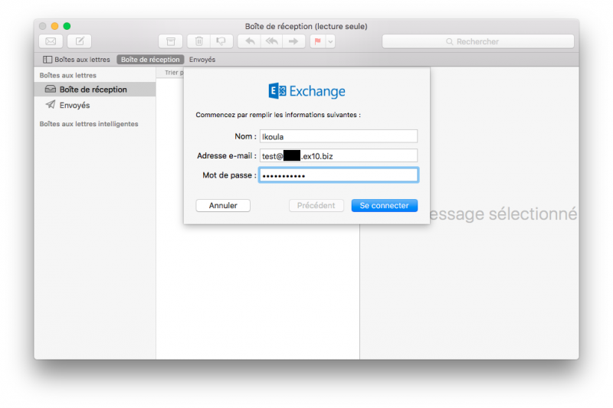Click the Forward arrow icon
Image resolution: width=613 pixels, height=408 pixels.
point(293,41)
